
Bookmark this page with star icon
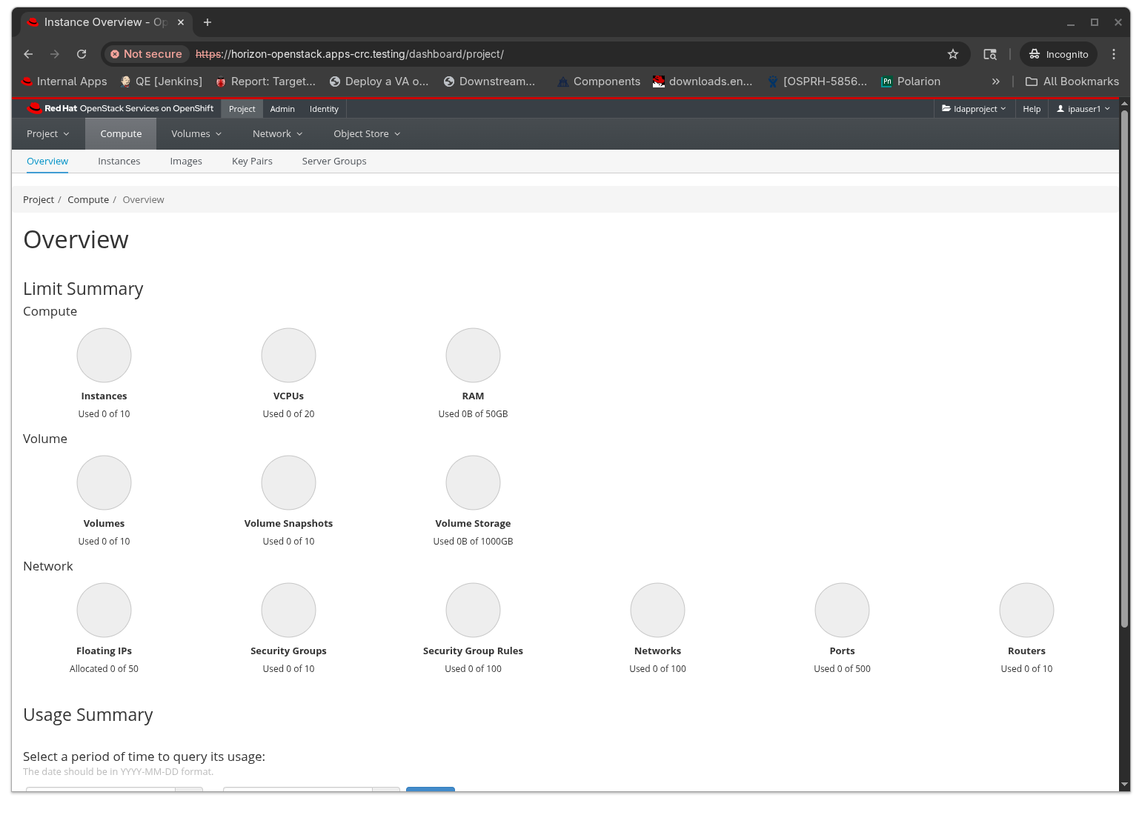(x=953, y=54)
